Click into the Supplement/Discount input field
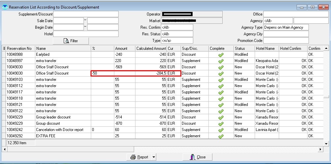This screenshot has height=164, width=331. (86, 14)
